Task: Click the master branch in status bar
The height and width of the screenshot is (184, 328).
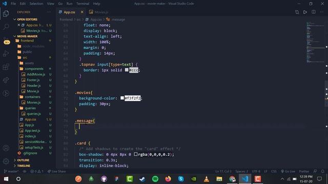Action: point(11,171)
